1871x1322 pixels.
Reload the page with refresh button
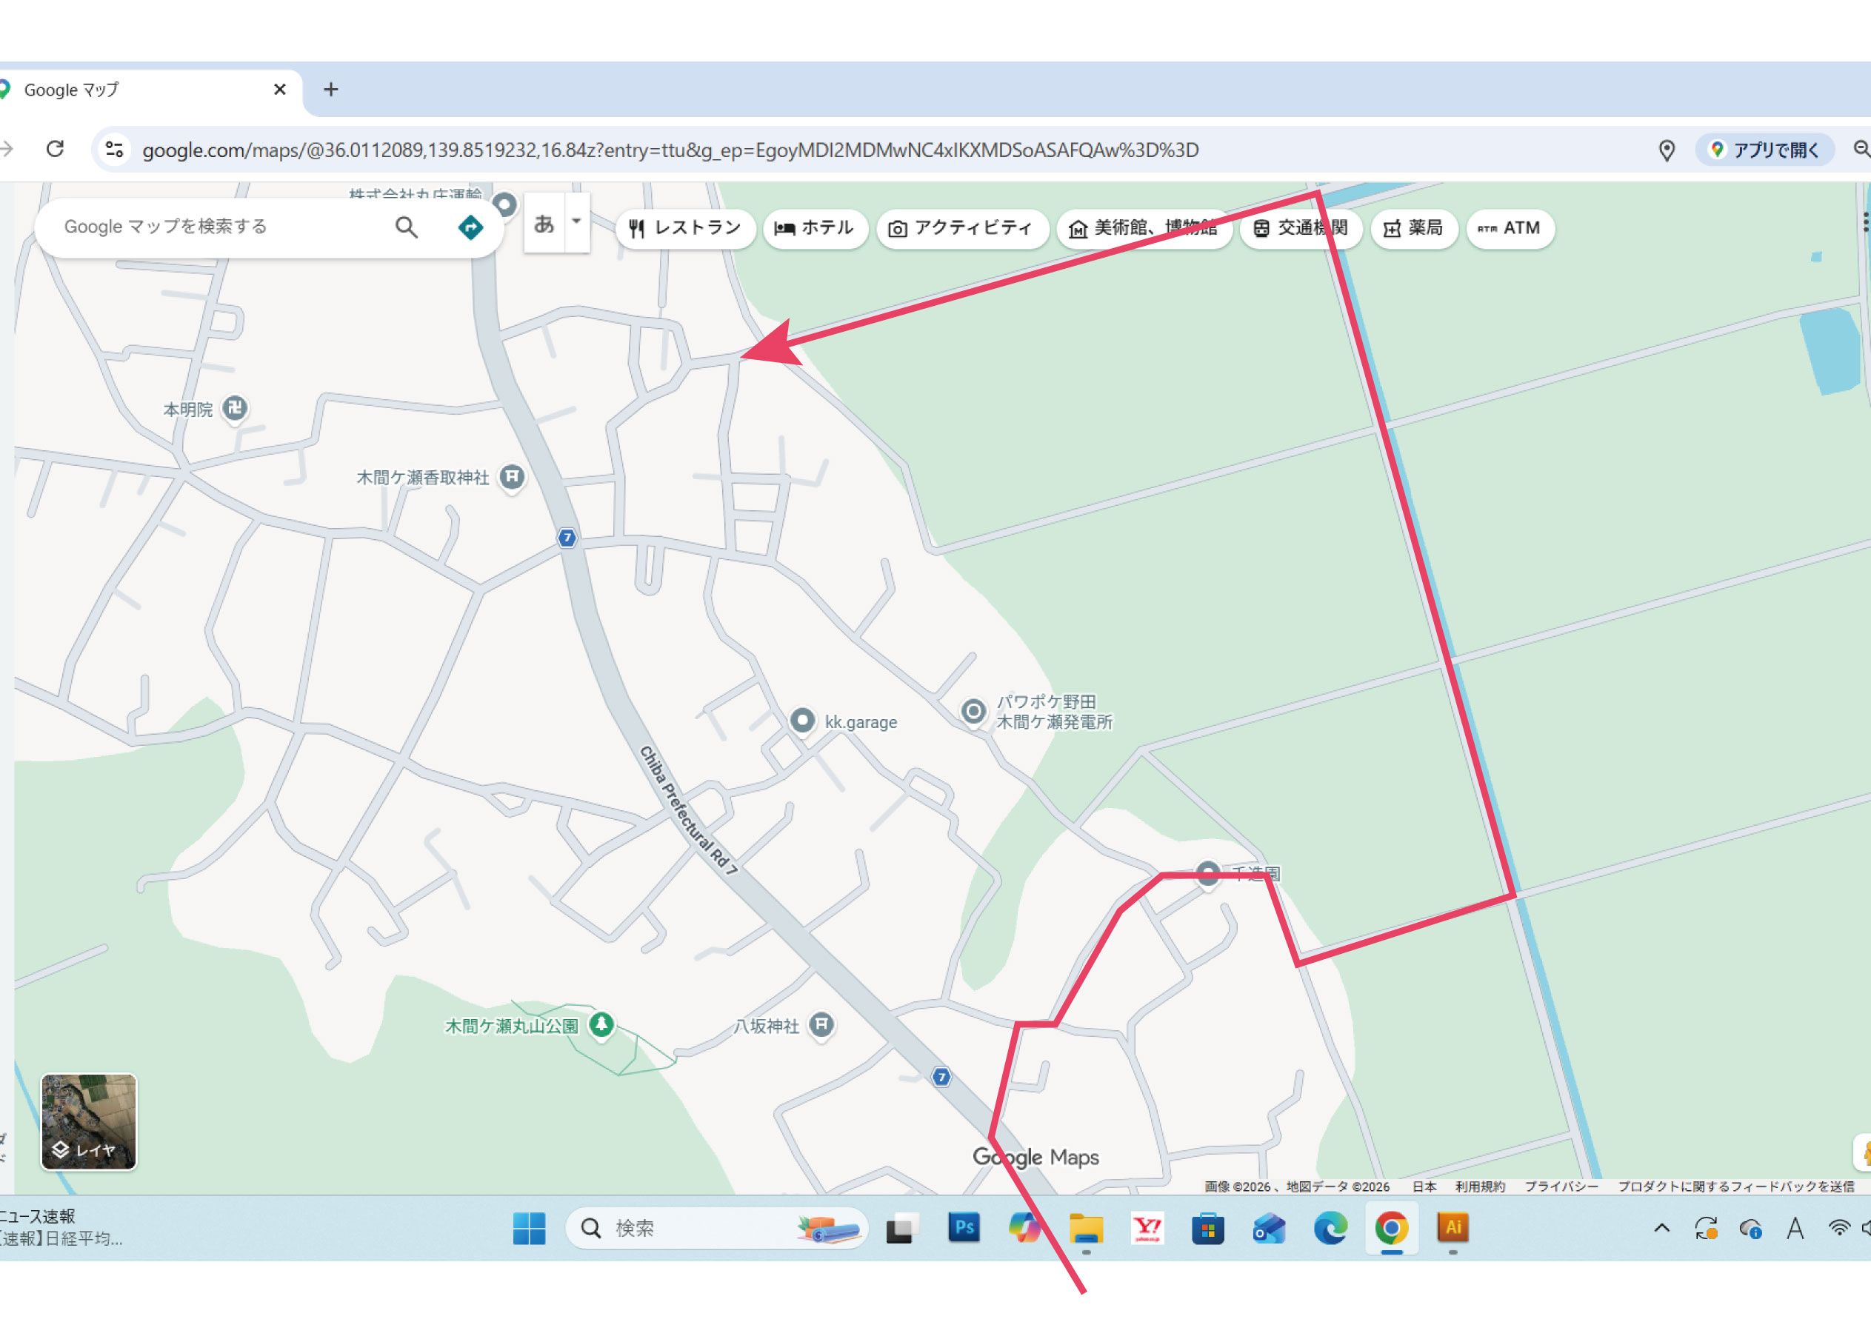[x=55, y=149]
